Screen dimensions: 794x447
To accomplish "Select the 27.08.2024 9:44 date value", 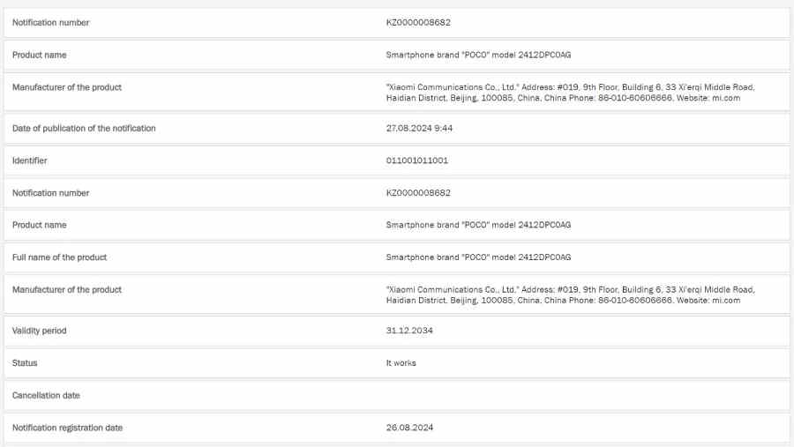I will pos(419,128).
